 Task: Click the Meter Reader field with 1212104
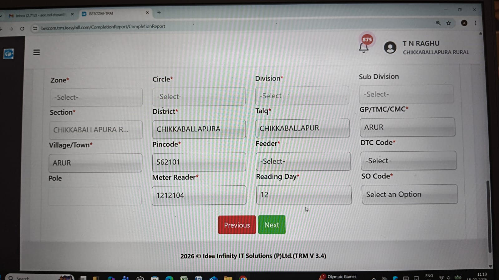point(199,195)
